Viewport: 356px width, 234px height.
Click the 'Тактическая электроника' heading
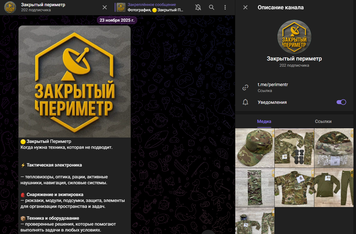(54, 165)
